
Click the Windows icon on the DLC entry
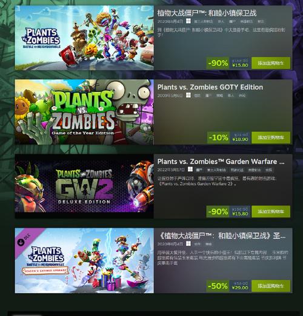tap(188, 243)
